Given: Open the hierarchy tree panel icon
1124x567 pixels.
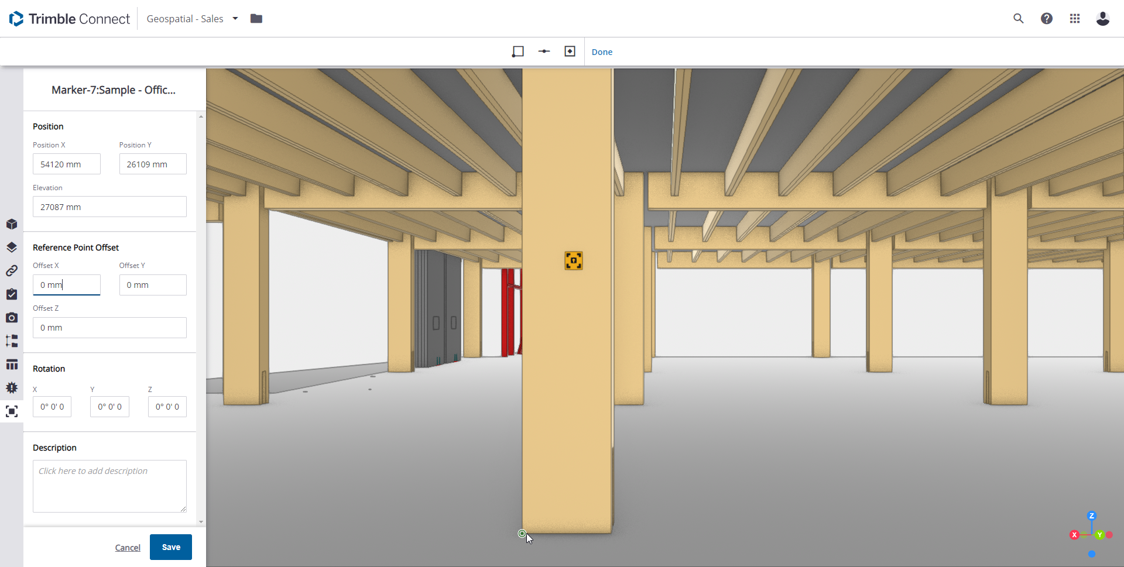Looking at the screenshot, I should click(12, 341).
